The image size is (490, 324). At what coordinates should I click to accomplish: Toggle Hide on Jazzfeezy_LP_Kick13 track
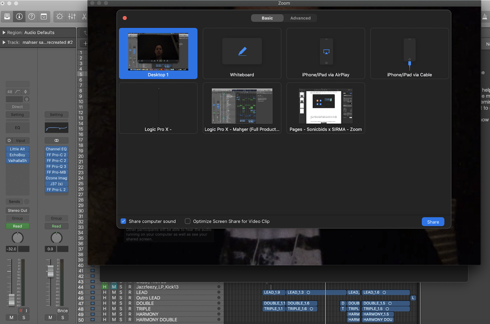105,287
